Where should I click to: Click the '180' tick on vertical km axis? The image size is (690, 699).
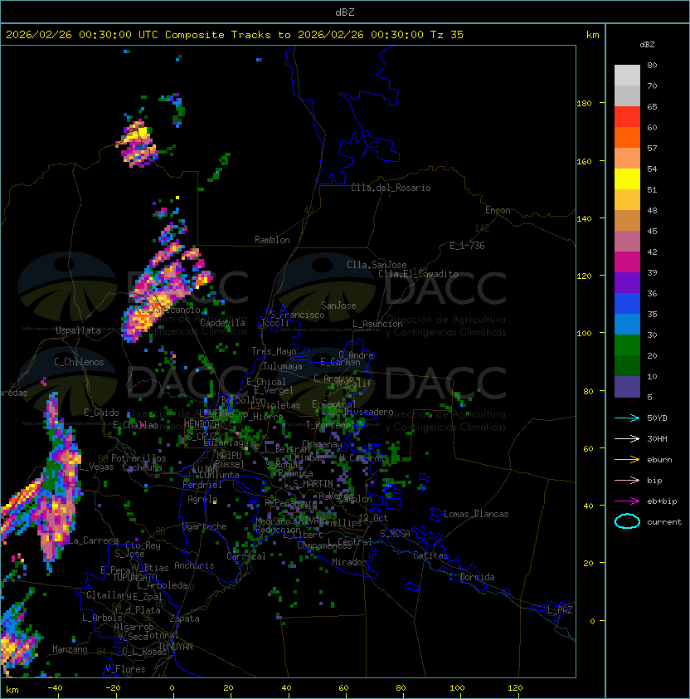pyautogui.click(x=584, y=104)
